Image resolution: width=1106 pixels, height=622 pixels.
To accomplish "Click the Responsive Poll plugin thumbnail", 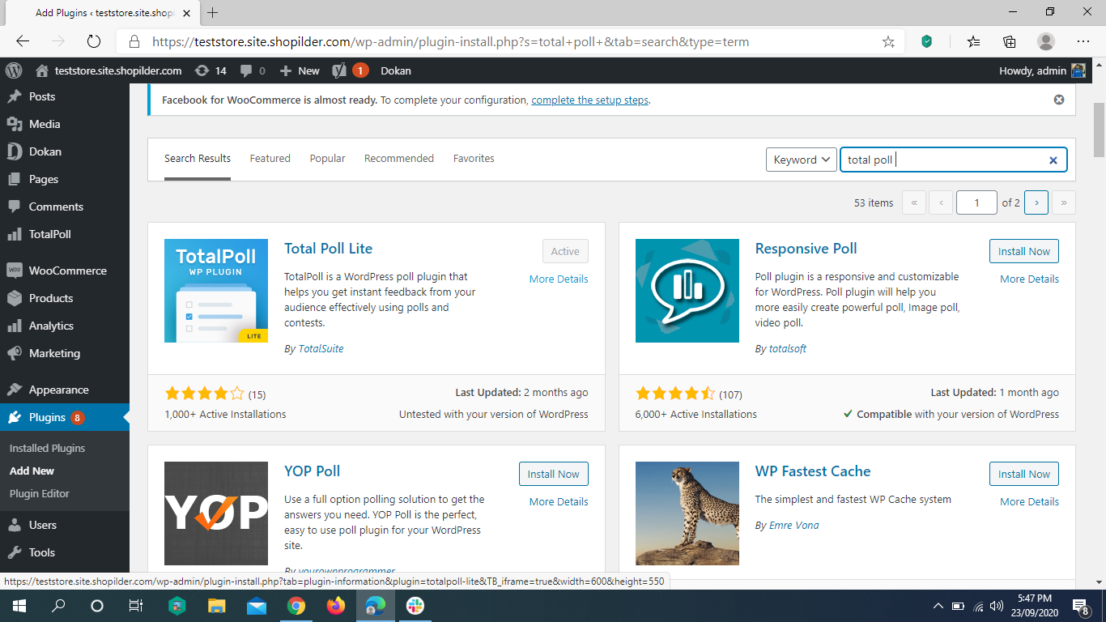I will (x=687, y=291).
